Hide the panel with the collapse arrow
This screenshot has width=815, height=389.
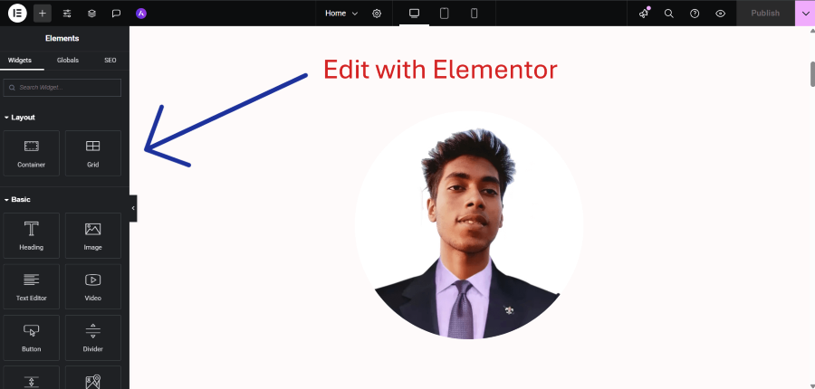133,208
